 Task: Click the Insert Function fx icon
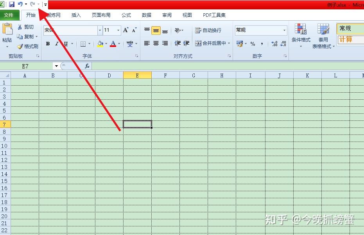point(87,66)
